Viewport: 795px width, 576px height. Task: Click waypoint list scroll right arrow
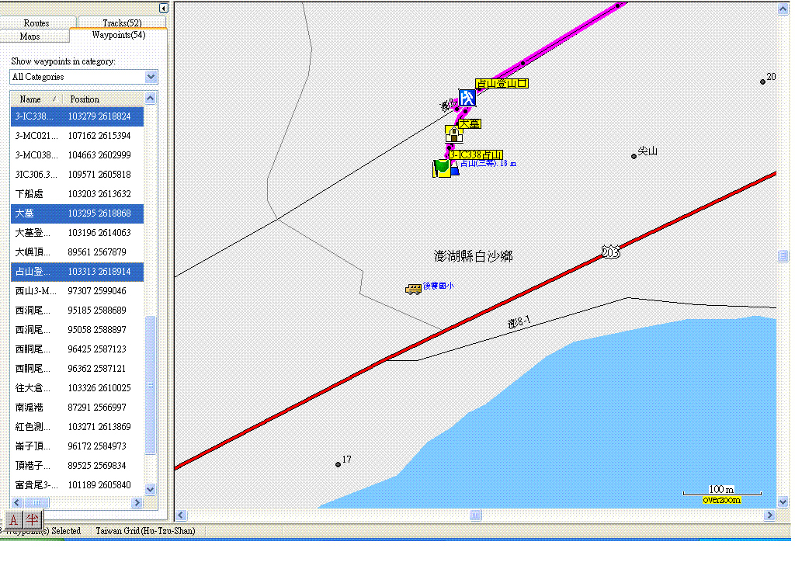point(137,502)
